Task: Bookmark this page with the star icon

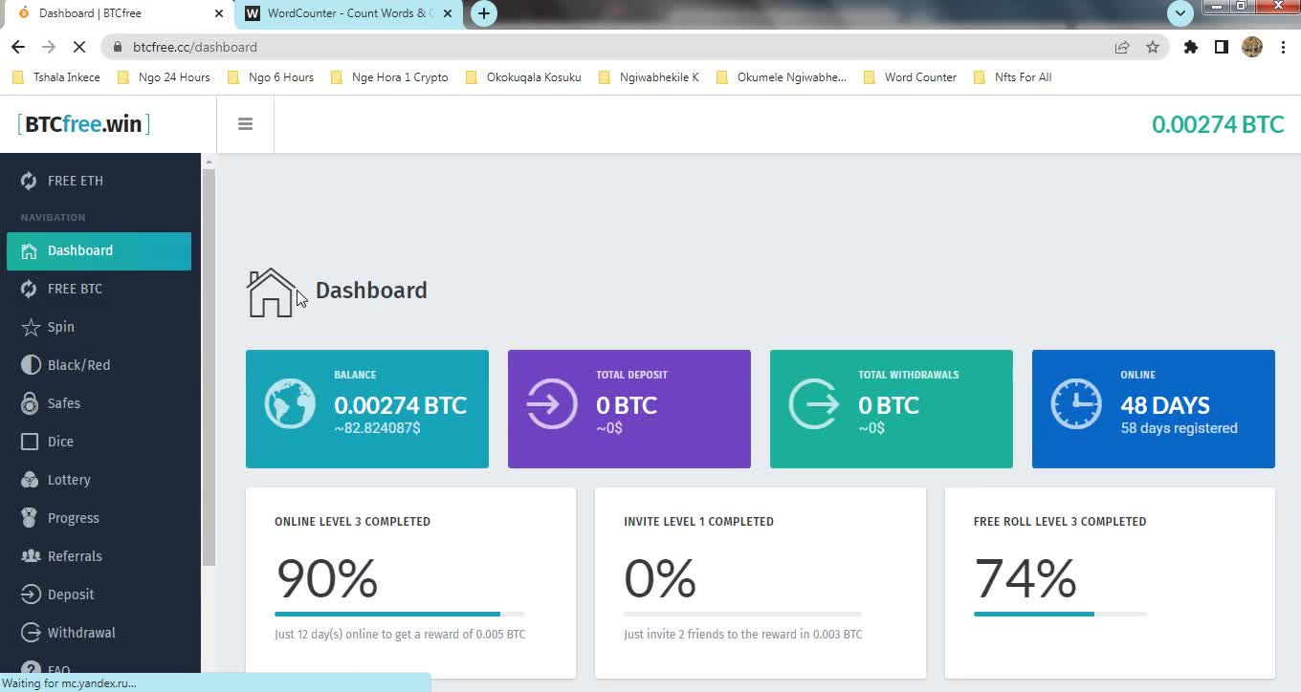Action: tap(1153, 47)
